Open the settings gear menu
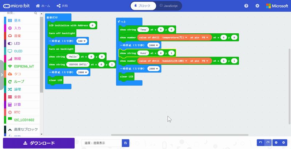The image size is (291, 149). [258, 6]
